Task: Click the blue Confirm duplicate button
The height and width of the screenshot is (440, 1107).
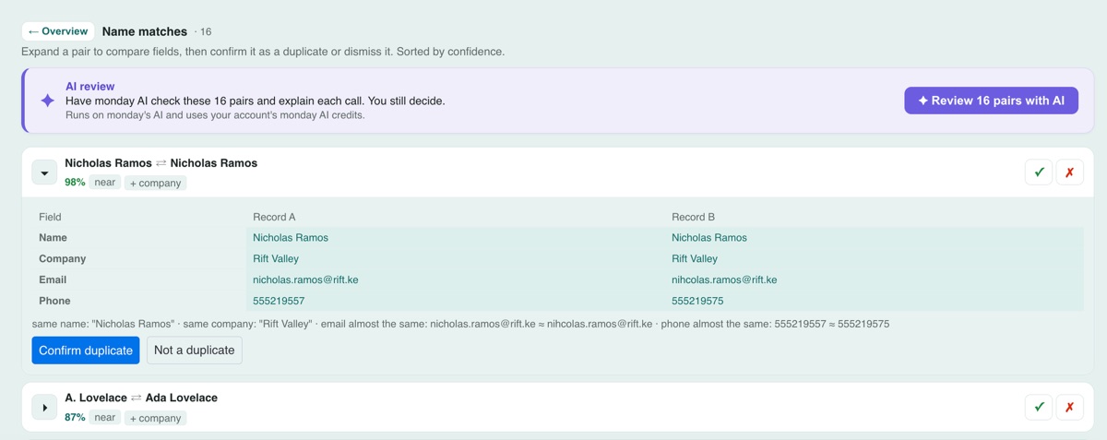Action: pyautogui.click(x=86, y=351)
